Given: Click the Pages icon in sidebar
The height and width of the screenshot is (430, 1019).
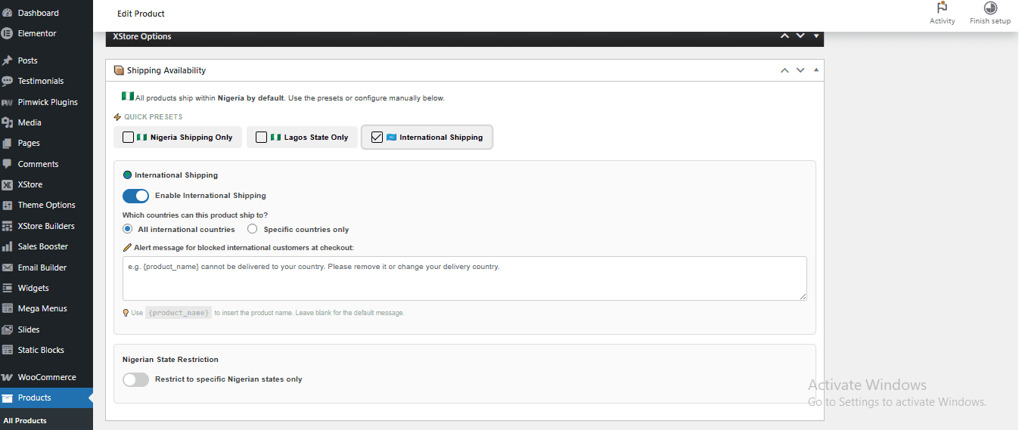Looking at the screenshot, I should point(8,143).
